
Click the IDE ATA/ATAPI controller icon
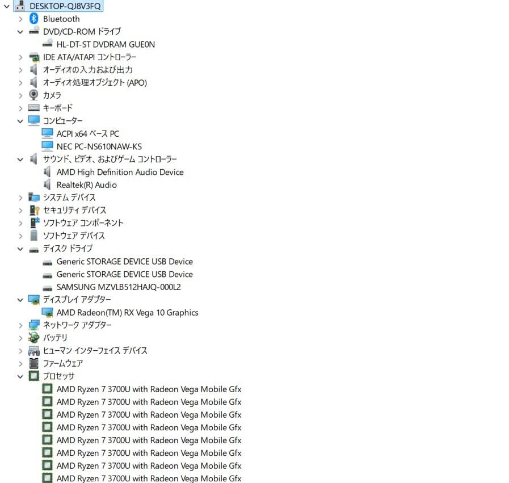tap(33, 57)
